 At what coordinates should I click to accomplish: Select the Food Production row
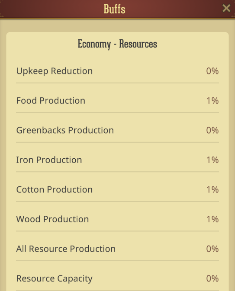pyautogui.click(x=117, y=101)
